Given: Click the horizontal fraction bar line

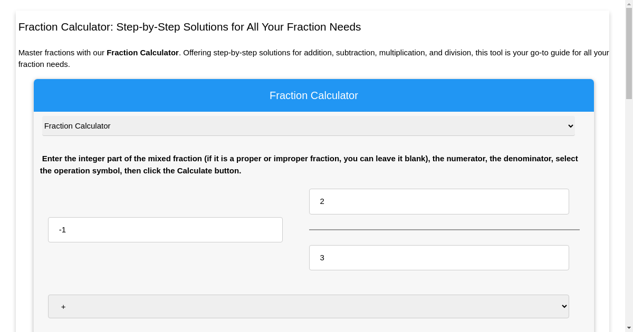Looking at the screenshot, I should (444, 229).
